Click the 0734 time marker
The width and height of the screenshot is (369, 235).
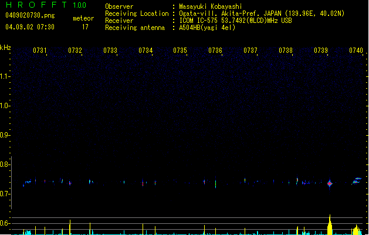point(145,51)
